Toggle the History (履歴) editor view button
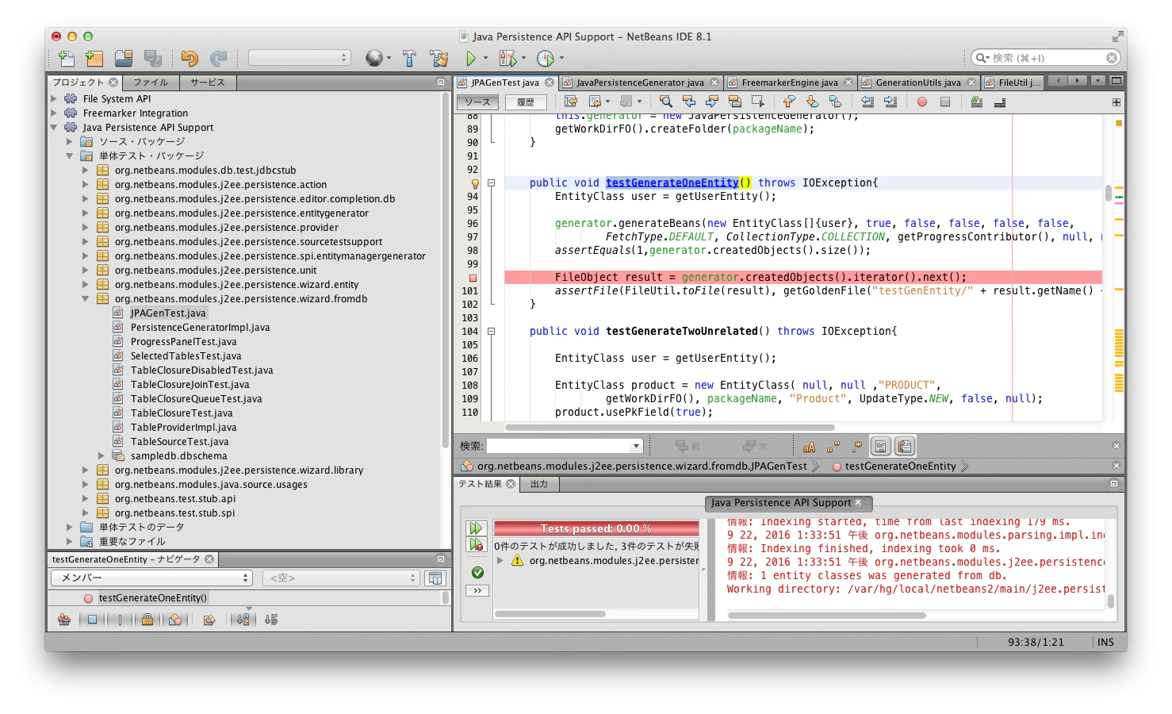The height and width of the screenshot is (714, 1172). pyautogui.click(x=526, y=102)
